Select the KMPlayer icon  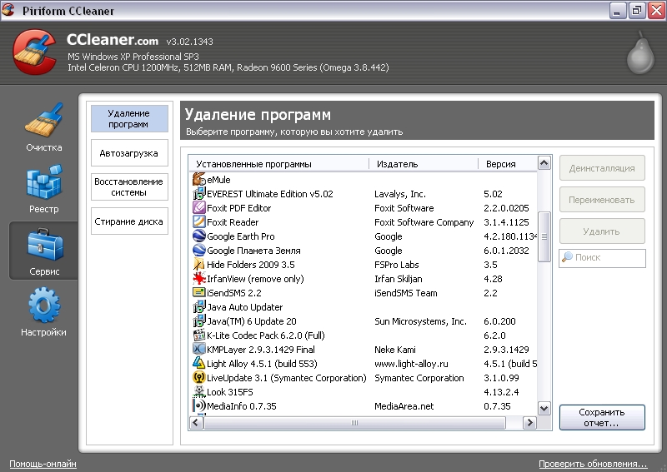pos(198,350)
